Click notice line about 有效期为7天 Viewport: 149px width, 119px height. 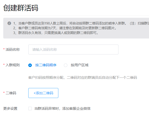click(65, 28)
